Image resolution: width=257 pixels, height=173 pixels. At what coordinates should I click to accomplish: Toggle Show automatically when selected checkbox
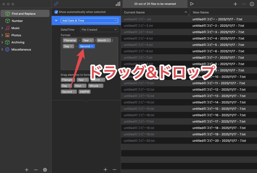[56, 12]
